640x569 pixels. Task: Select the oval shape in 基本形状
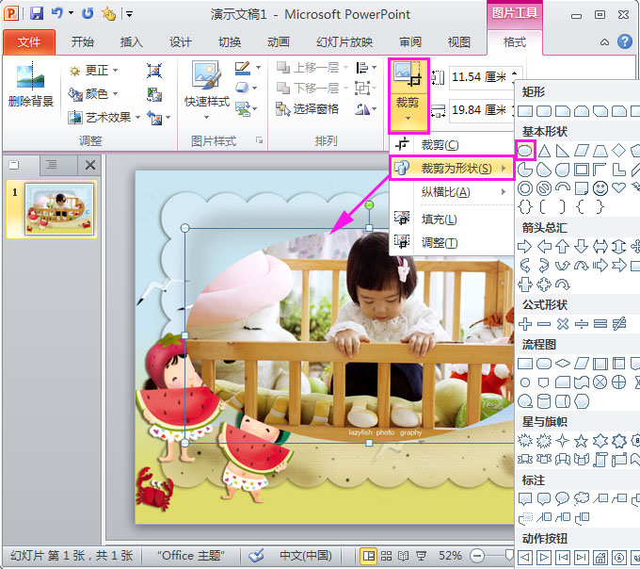525,151
